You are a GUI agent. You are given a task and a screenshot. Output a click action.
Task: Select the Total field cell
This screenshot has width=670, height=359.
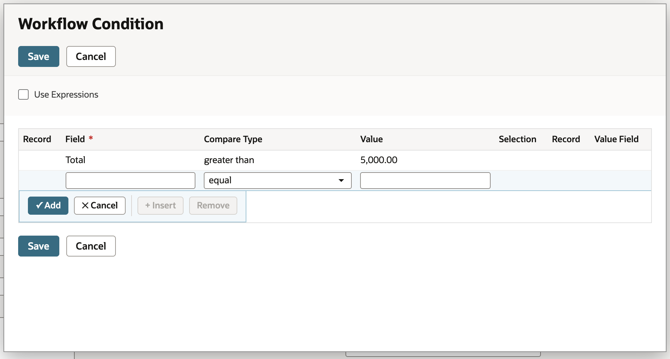coord(75,160)
